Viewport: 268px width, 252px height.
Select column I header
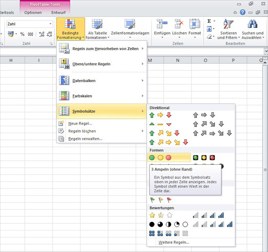click(x=38, y=60)
